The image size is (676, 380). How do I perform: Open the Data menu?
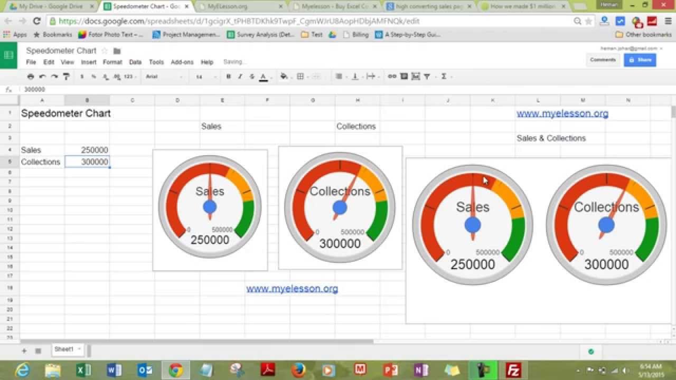(x=135, y=62)
